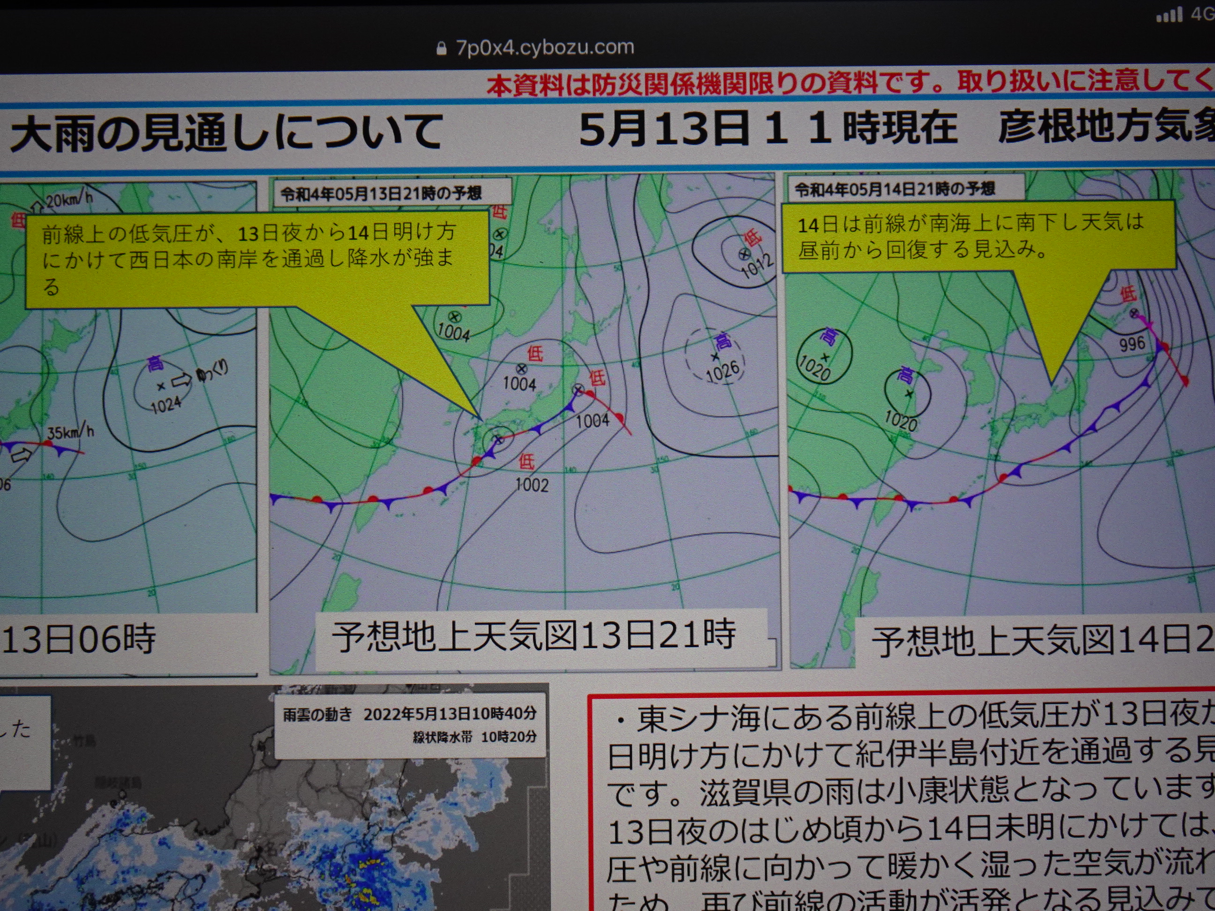The width and height of the screenshot is (1215, 911).
Task: Tap the 予想地上天気図13日21時 caption
Action: click(534, 636)
